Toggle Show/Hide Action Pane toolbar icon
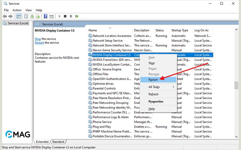 click(x=52, y=16)
